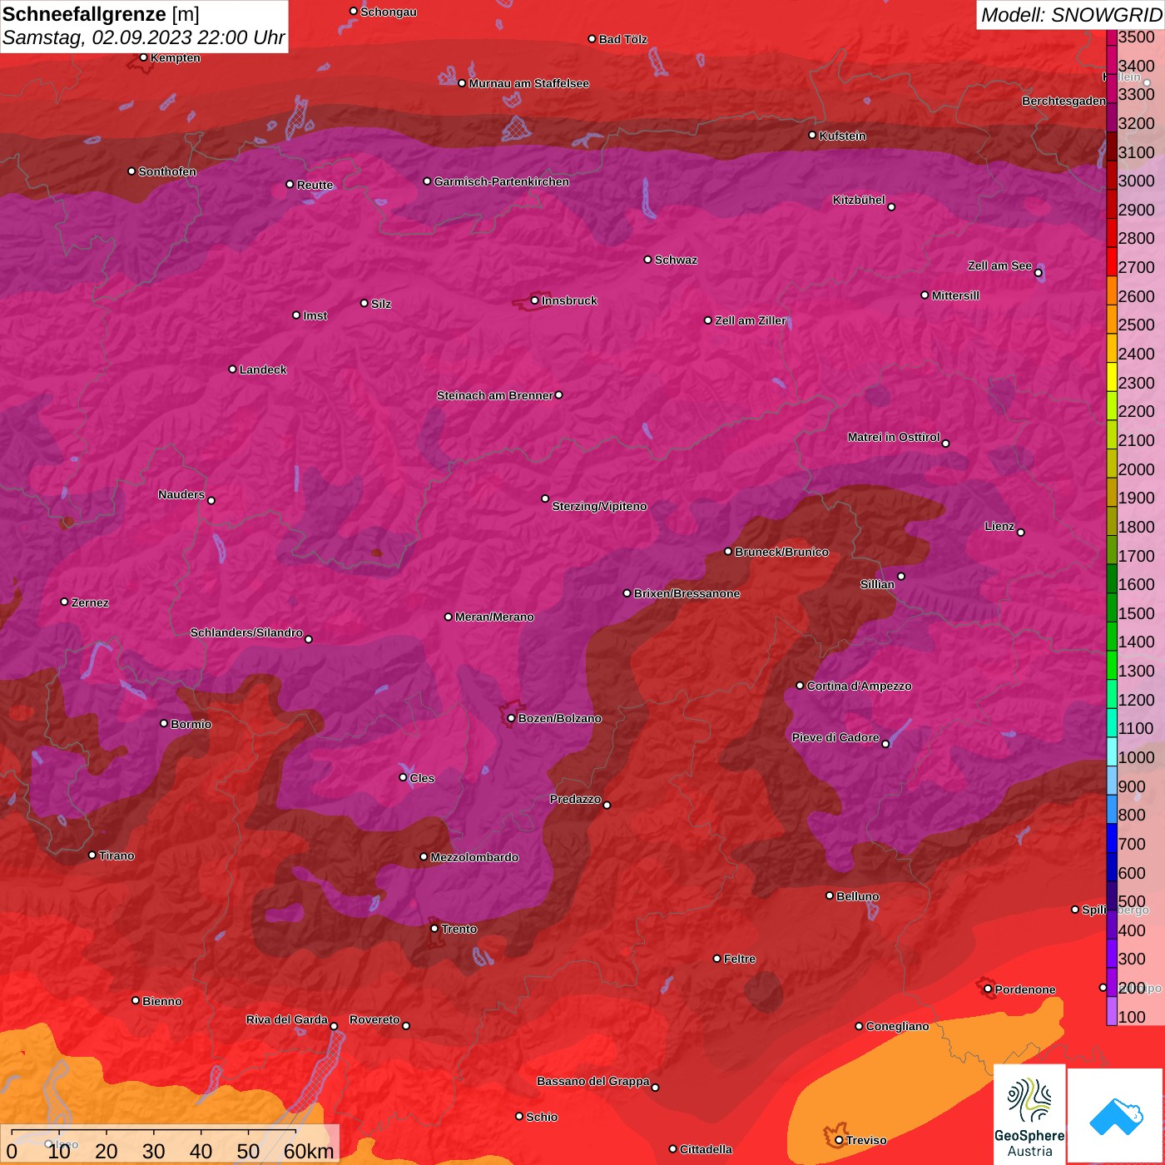Image resolution: width=1165 pixels, height=1165 pixels.
Task: Click the 'Kitzbühel' place label
Action: coord(859,200)
